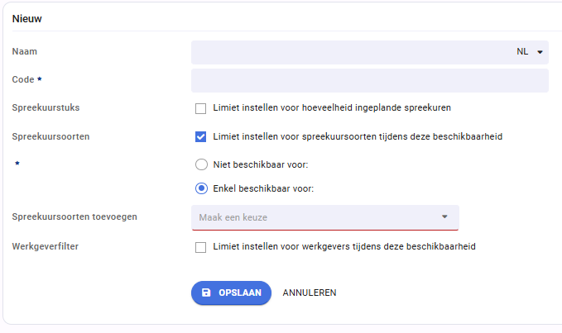Screen dimensions: 562x333
Task: Click the floppy disk icon in Opslaan
Action: pyautogui.click(x=206, y=293)
